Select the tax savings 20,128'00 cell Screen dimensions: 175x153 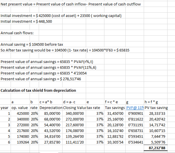[115, 125]
